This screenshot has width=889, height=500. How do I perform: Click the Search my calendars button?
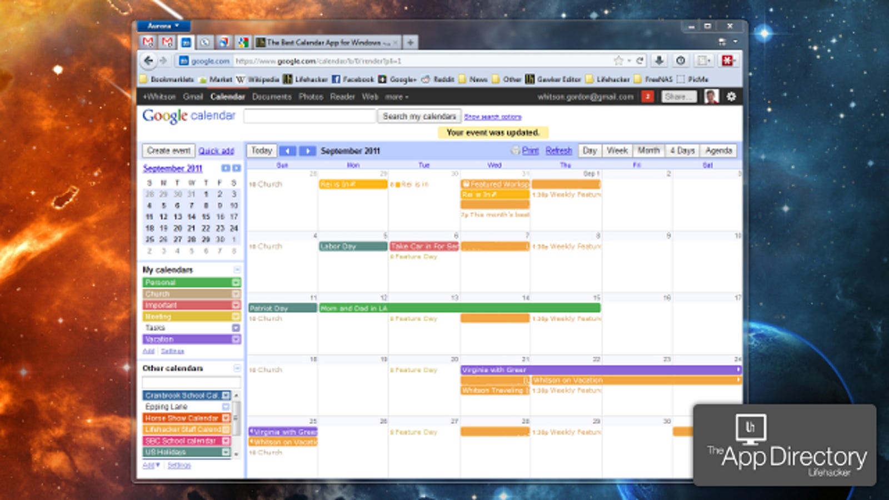[419, 116]
